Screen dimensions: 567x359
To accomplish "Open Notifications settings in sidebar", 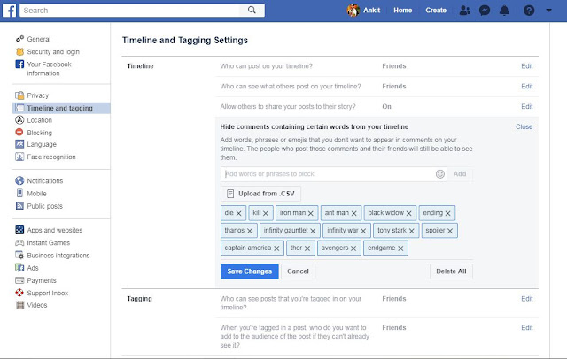I will (45, 180).
